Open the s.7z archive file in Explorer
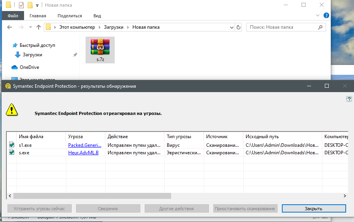The width and height of the screenshot is (354, 222). click(x=100, y=50)
